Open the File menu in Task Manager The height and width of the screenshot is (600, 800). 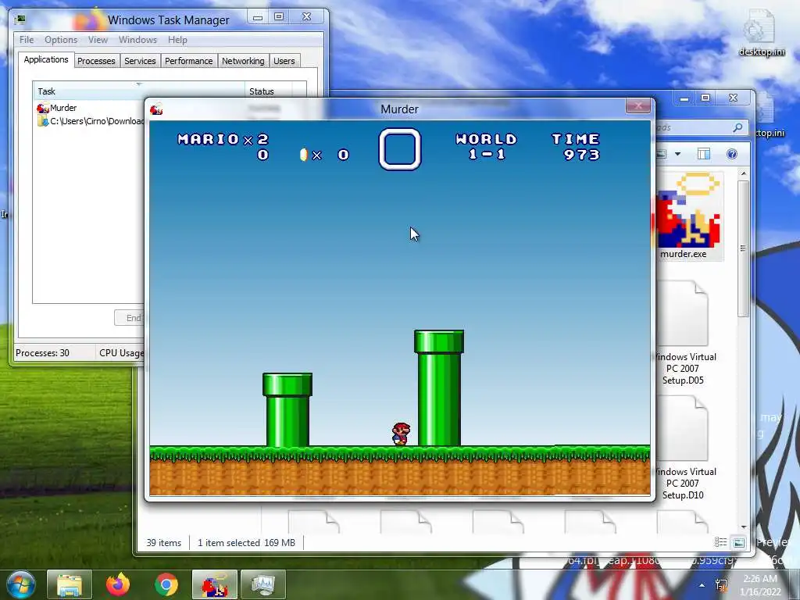[27, 40]
